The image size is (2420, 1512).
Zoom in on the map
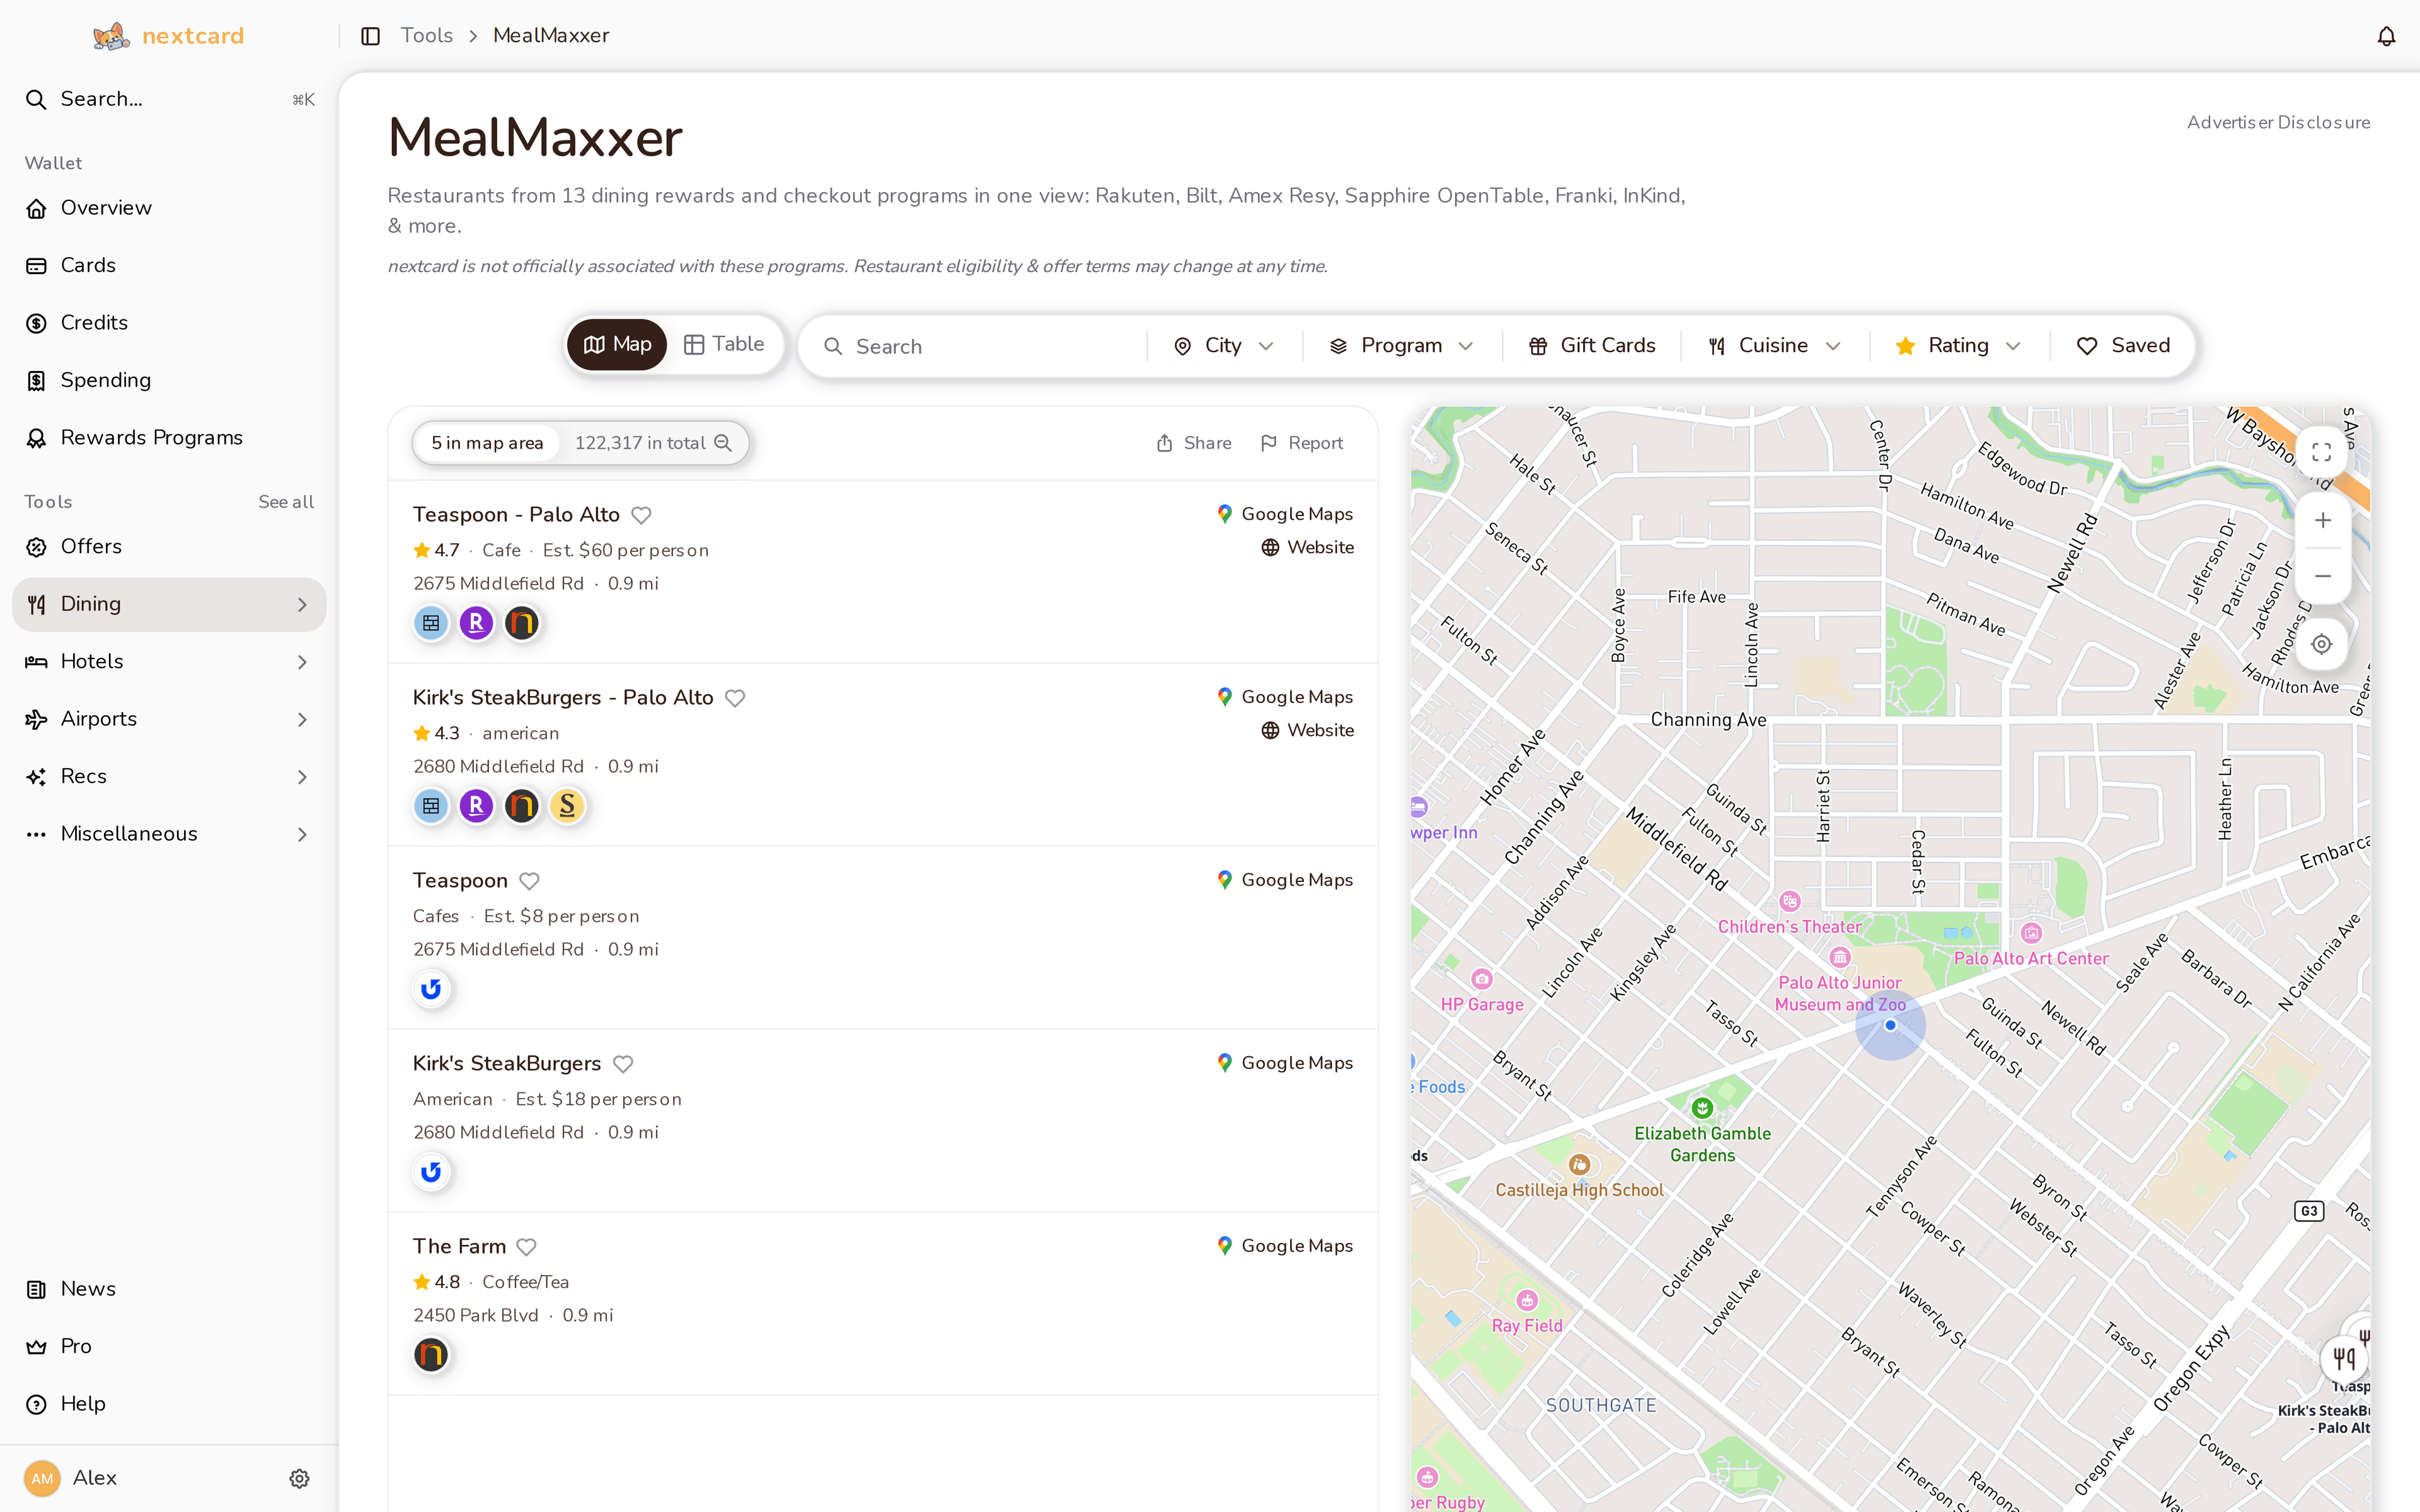pos(2322,520)
